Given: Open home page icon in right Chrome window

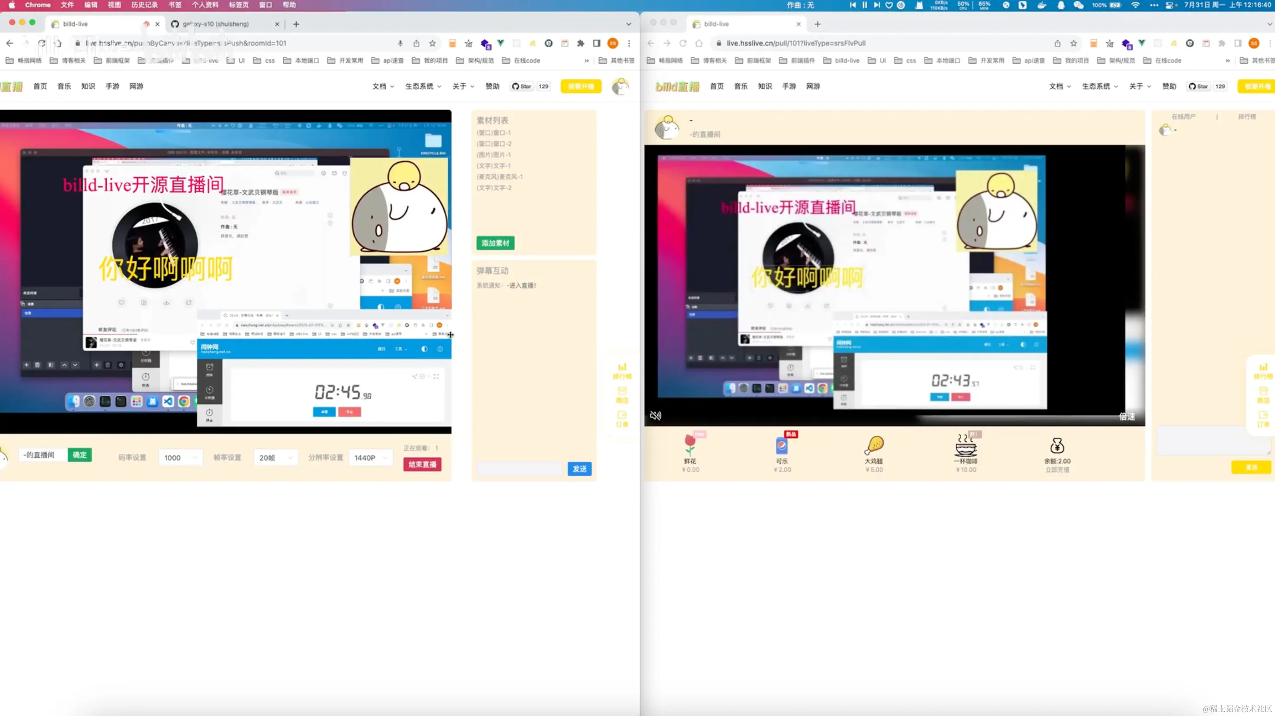Looking at the screenshot, I should [x=699, y=43].
